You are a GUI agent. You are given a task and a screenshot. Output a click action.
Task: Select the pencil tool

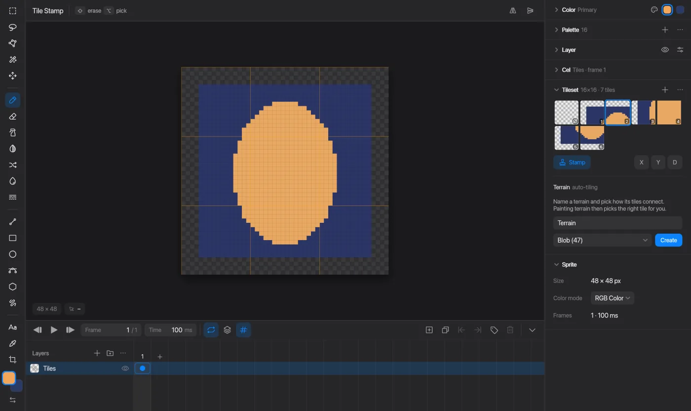pyautogui.click(x=13, y=100)
